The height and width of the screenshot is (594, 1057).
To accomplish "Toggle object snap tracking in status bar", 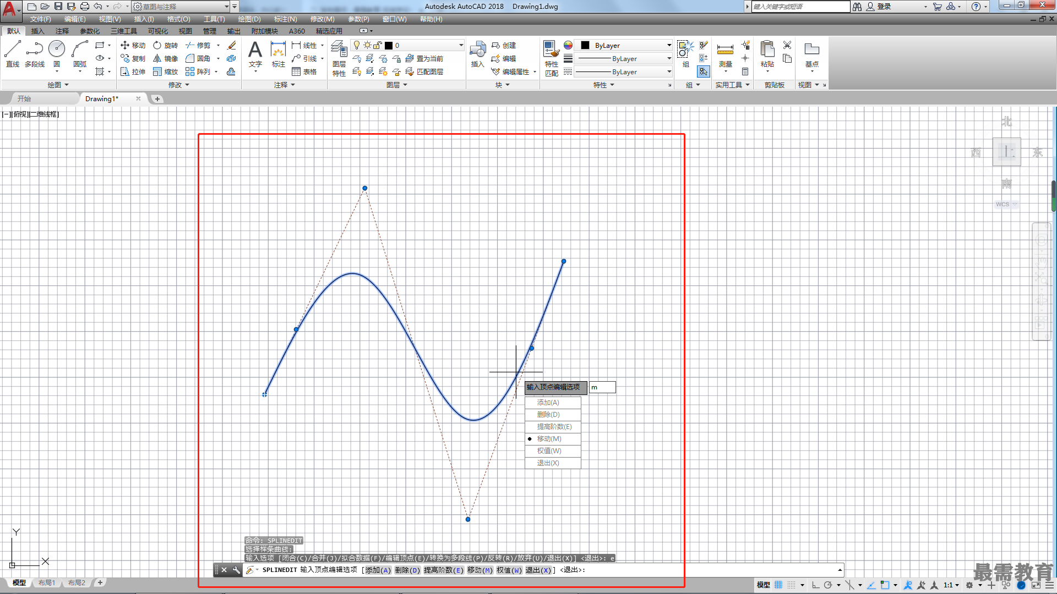I will [x=871, y=585].
